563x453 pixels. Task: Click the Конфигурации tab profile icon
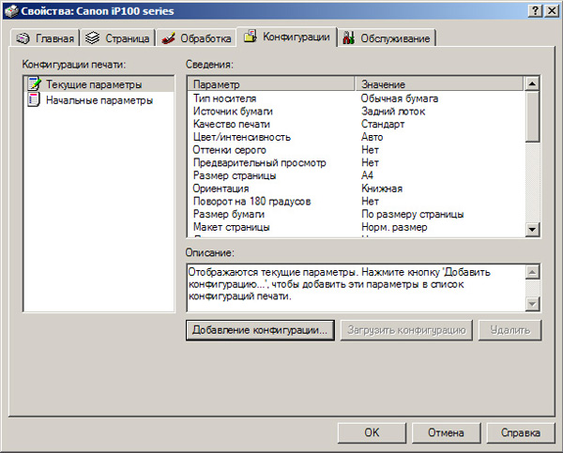(251, 37)
